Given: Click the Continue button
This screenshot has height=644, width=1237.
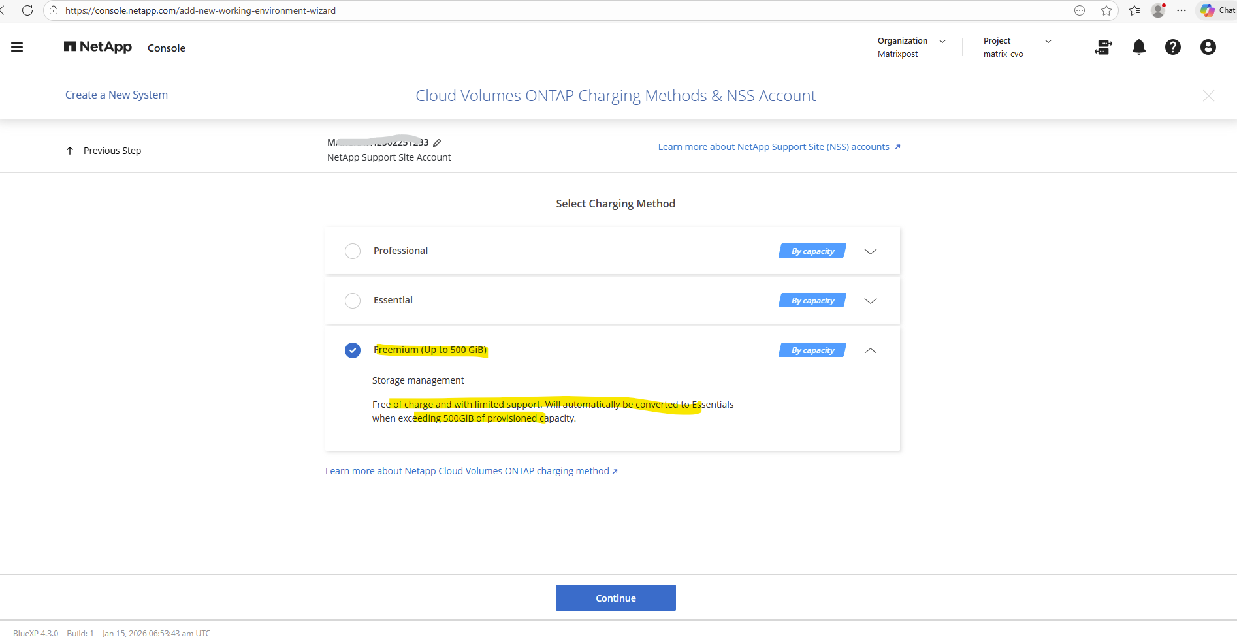Looking at the screenshot, I should pyautogui.click(x=616, y=598).
